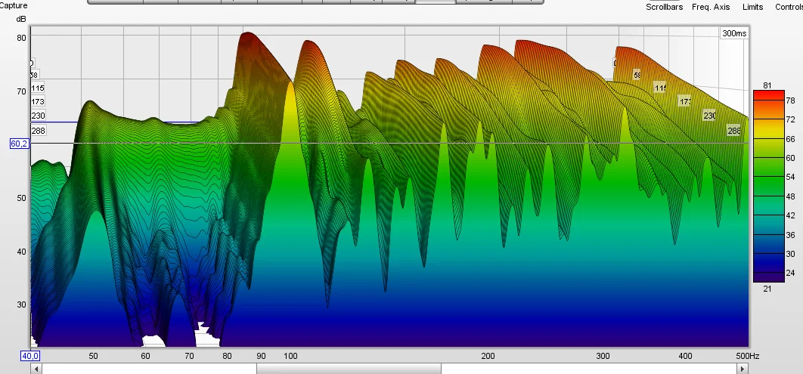This screenshot has height=374, width=803.
Task: Click the 300 label on the frequency axis
Action: pyautogui.click(x=603, y=356)
